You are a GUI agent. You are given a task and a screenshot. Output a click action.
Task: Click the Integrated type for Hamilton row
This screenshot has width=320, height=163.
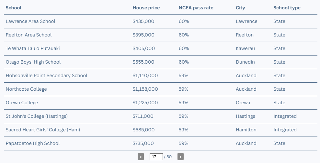click(x=285, y=130)
